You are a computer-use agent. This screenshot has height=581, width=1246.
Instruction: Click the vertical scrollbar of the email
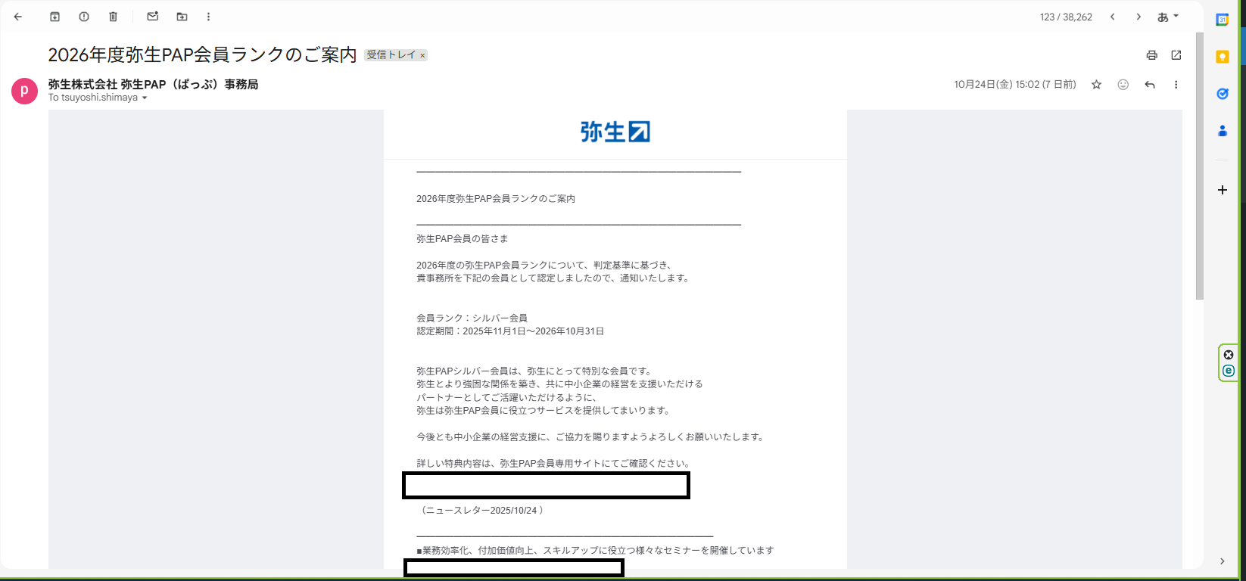coord(1199,166)
